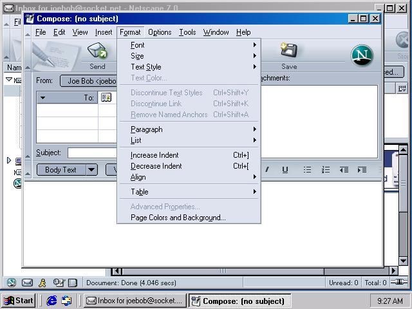Click the Netscape N logo
412x309 pixels.
coord(362,55)
